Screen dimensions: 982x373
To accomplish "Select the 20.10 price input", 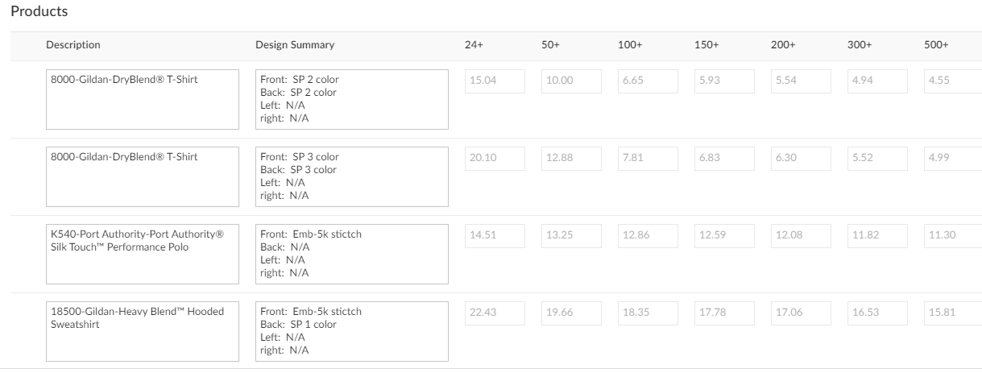I will [495, 159].
